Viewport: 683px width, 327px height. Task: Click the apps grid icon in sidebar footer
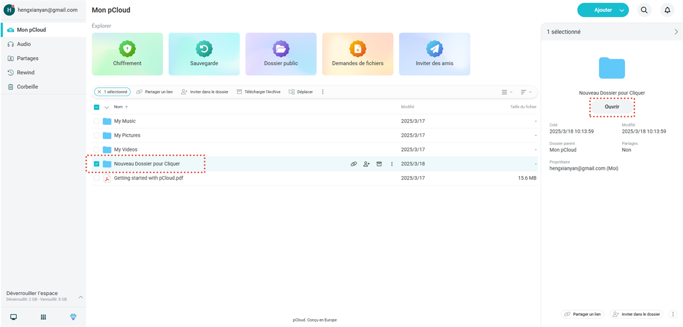coord(43,317)
